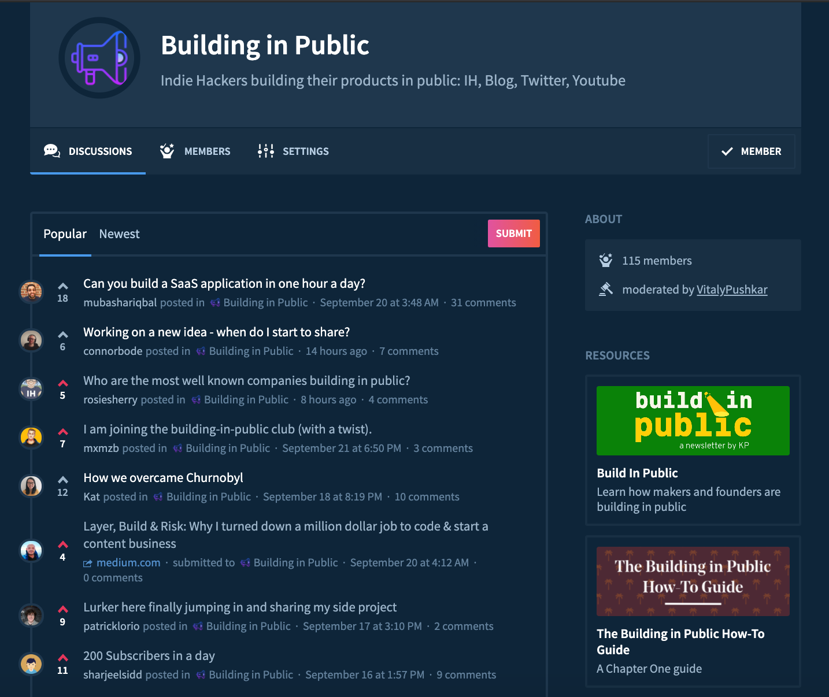Open post I am joining the building-in-public club
The width and height of the screenshot is (829, 697).
point(228,429)
